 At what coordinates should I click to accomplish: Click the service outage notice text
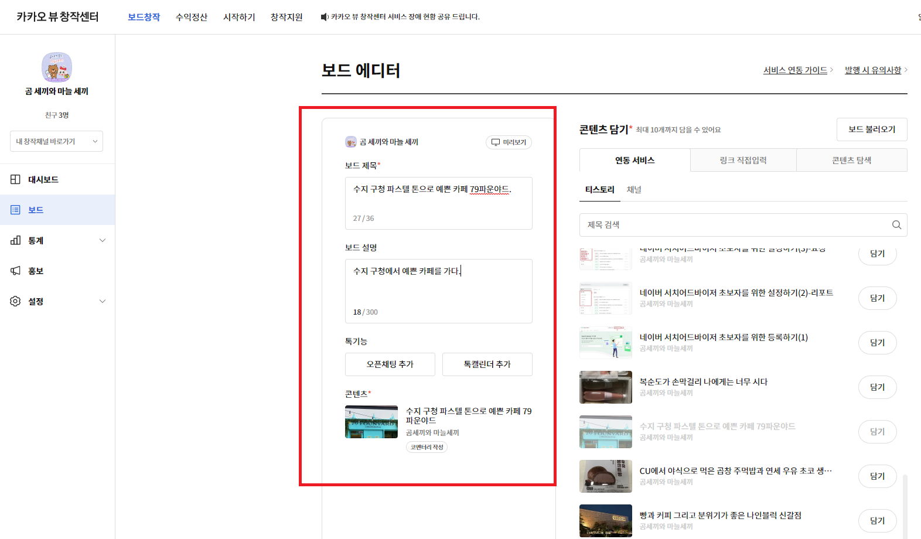click(x=405, y=17)
